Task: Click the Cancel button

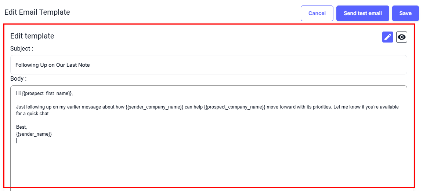Action: (x=317, y=13)
